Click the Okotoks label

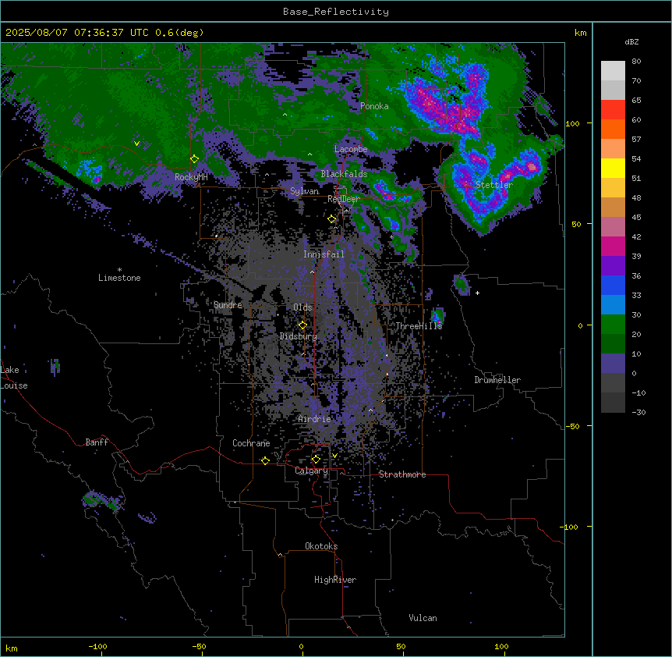click(x=321, y=546)
